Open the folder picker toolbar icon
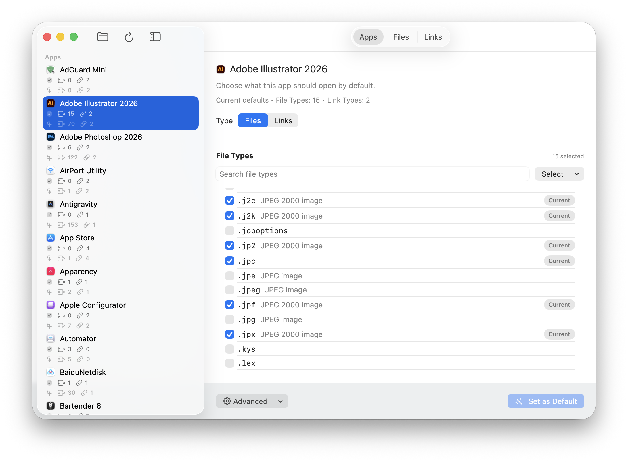628x462 pixels. click(103, 37)
